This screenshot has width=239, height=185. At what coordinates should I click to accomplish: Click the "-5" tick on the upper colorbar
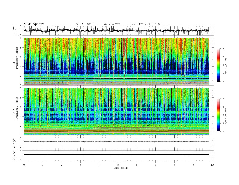pyautogui.click(x=222, y=65)
